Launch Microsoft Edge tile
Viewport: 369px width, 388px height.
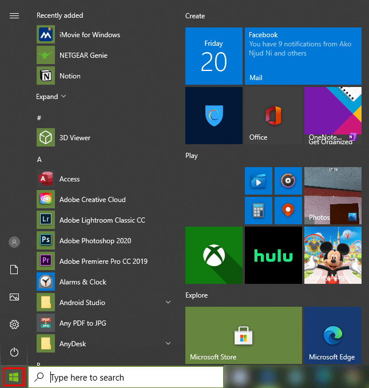tap(332, 335)
